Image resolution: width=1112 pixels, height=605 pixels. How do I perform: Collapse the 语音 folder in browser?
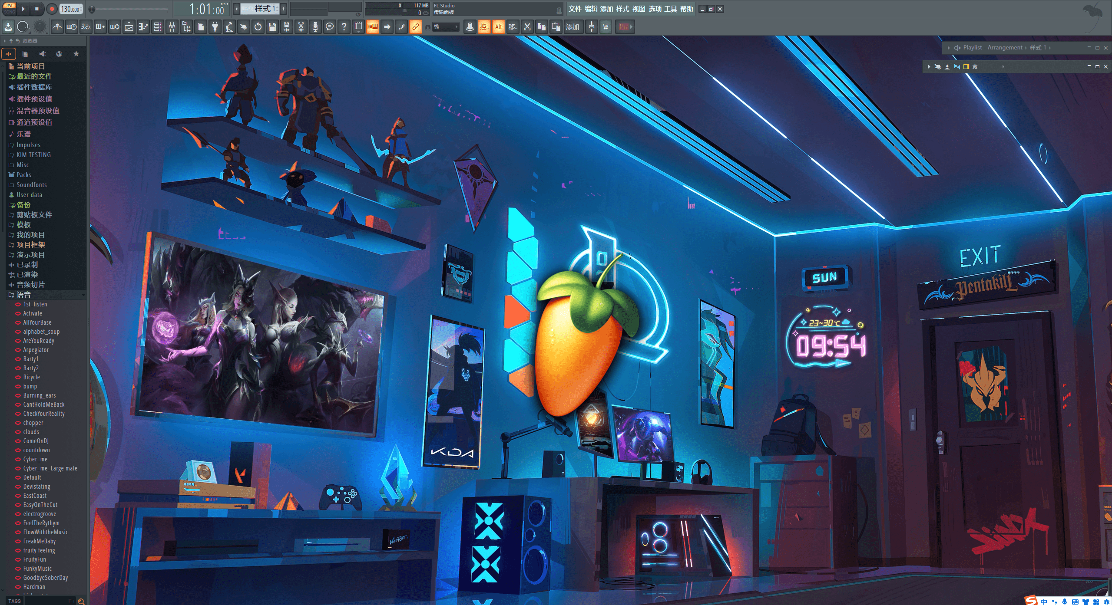pos(46,295)
